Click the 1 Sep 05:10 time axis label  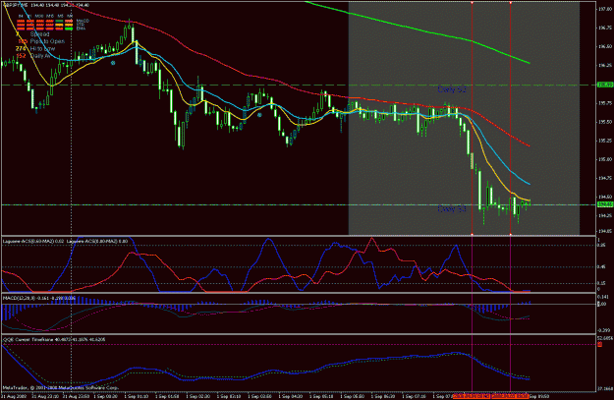pyautogui.click(x=320, y=396)
